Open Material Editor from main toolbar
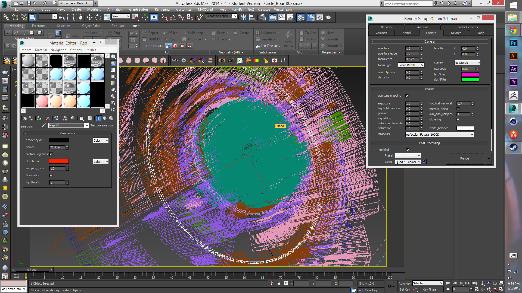This screenshot has width=522, height=293. coord(300,18)
